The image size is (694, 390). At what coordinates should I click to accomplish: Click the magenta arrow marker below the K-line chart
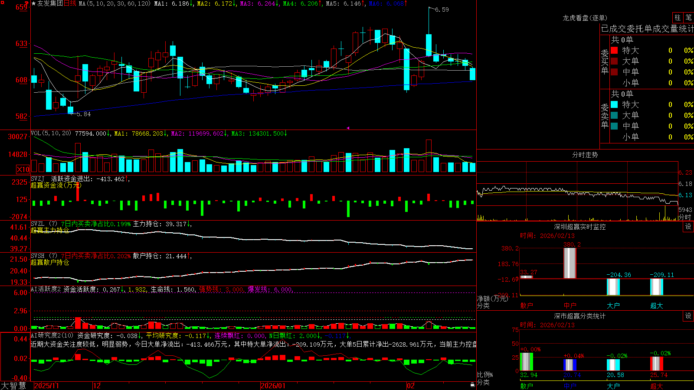[x=348, y=128]
